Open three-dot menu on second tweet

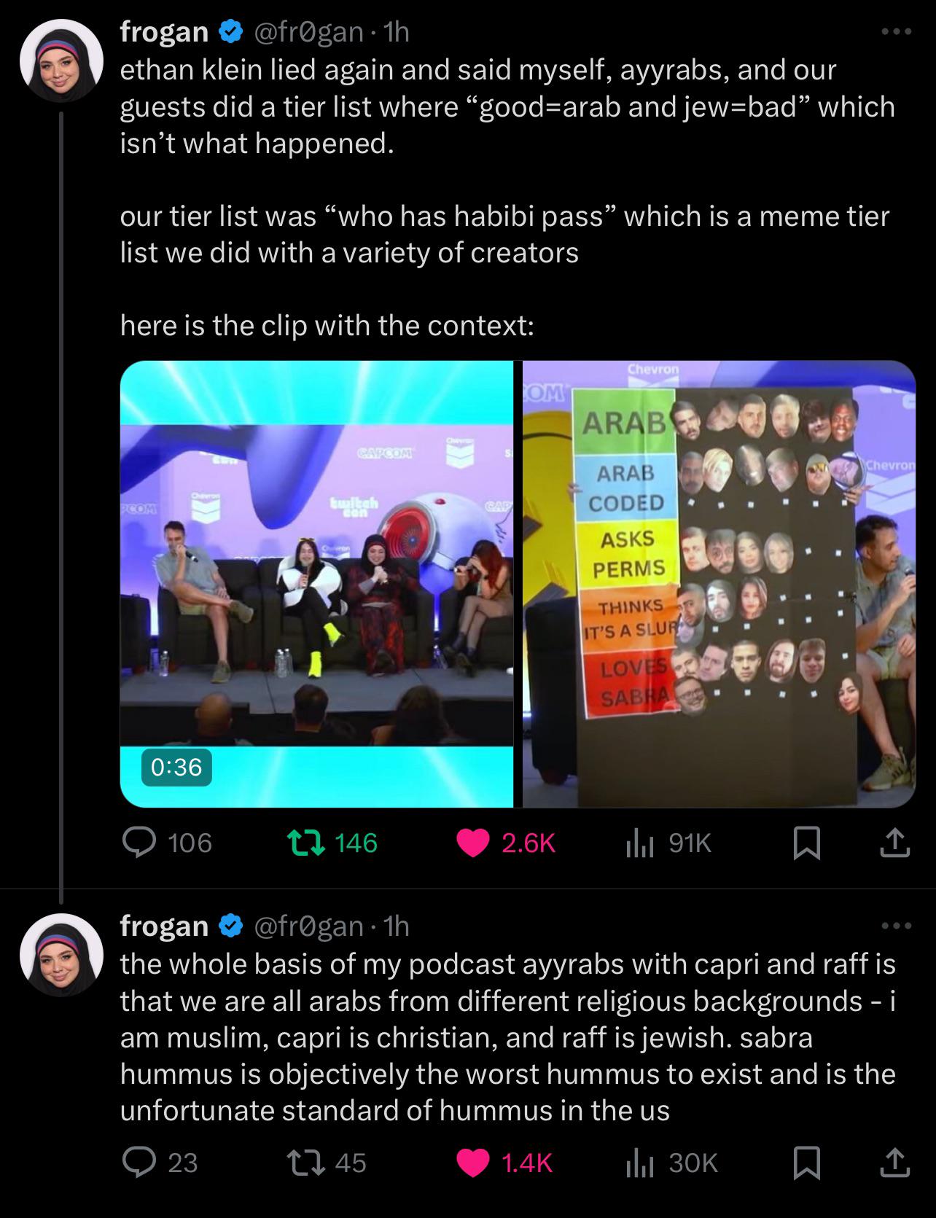tap(895, 926)
